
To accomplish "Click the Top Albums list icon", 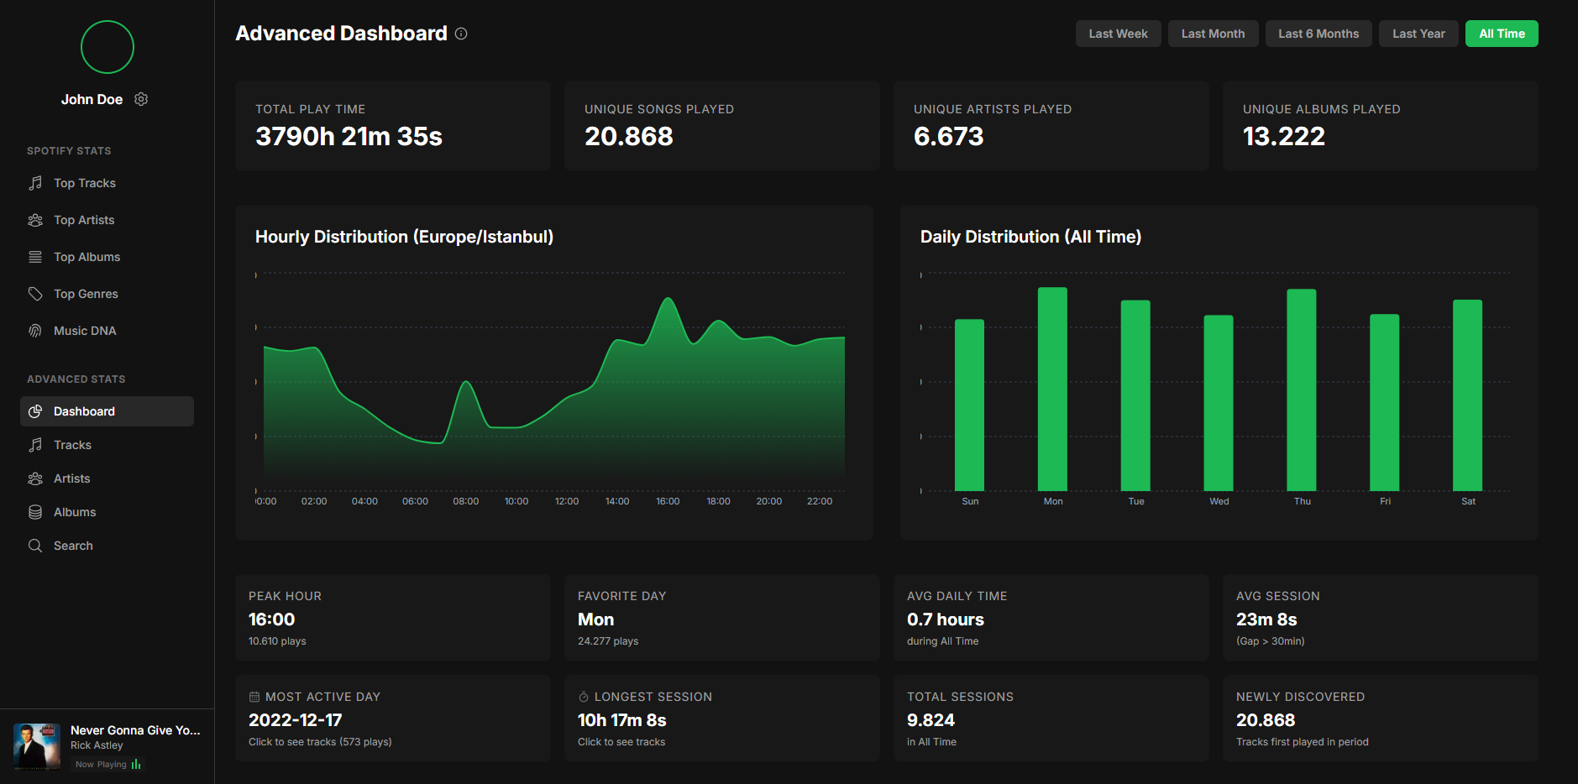I will click(x=35, y=257).
